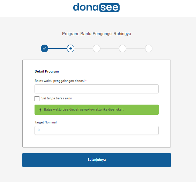Click the Detail Program heading

(47, 71)
